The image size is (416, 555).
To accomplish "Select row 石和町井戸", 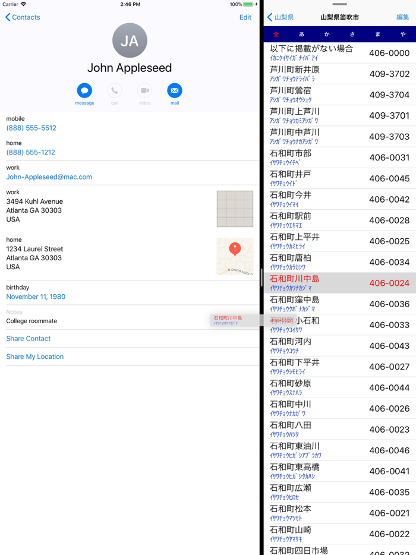I will [340, 178].
